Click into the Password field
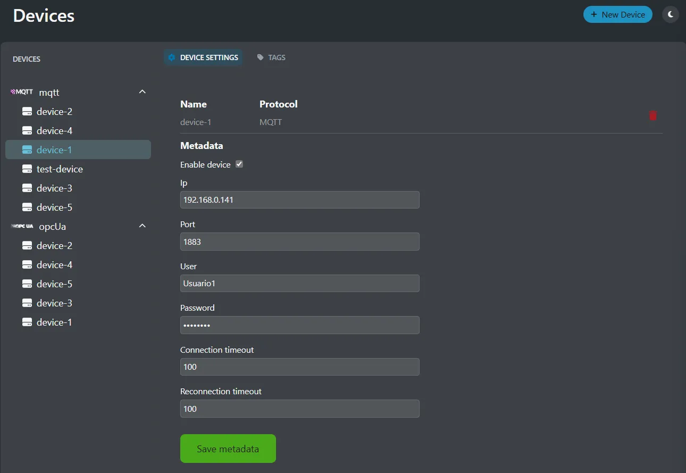This screenshot has height=473, width=686. coord(299,325)
